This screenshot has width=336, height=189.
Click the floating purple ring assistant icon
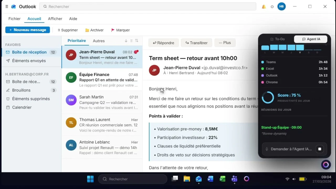(x=326, y=165)
